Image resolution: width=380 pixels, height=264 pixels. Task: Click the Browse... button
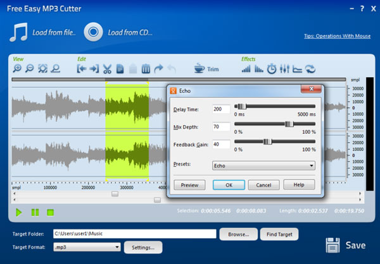coord(239,234)
